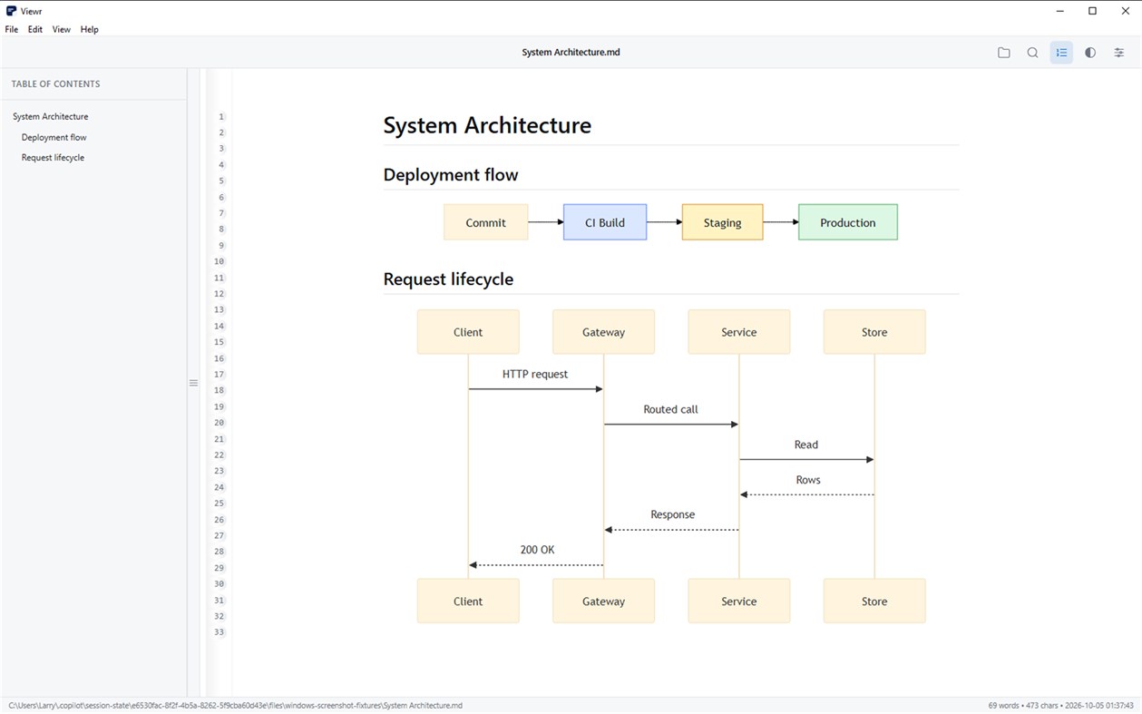The image size is (1142, 714).
Task: Select the Production node
Action: (848, 222)
